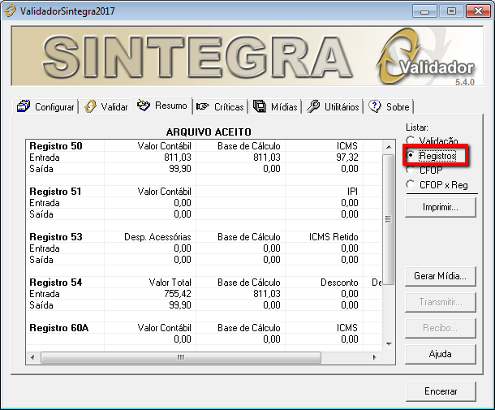Click the Imprimir... button

pyautogui.click(x=441, y=207)
